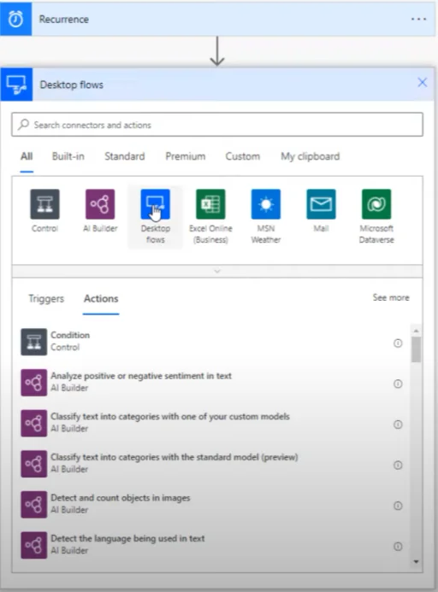The image size is (438, 592).
Task: Switch to the Premium tab
Action: coord(186,156)
